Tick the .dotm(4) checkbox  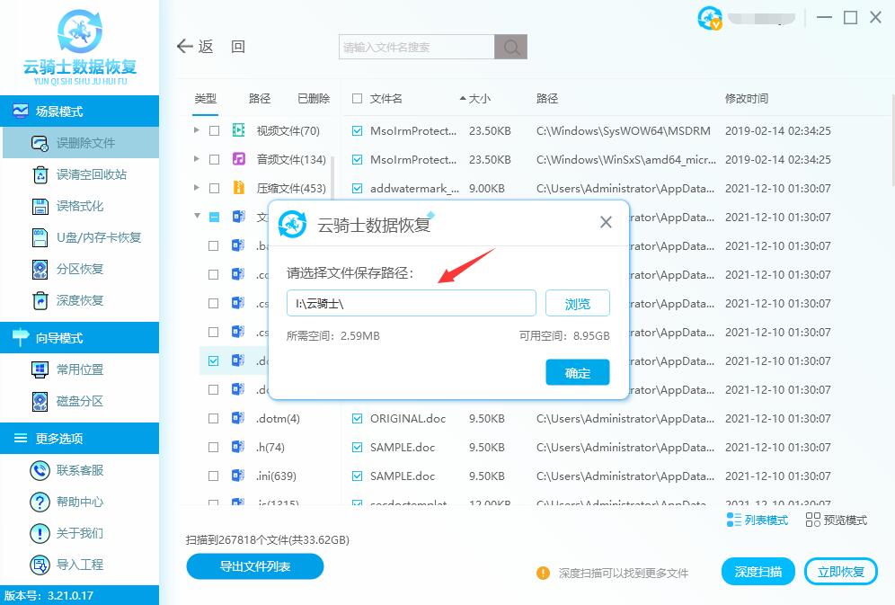tap(214, 418)
